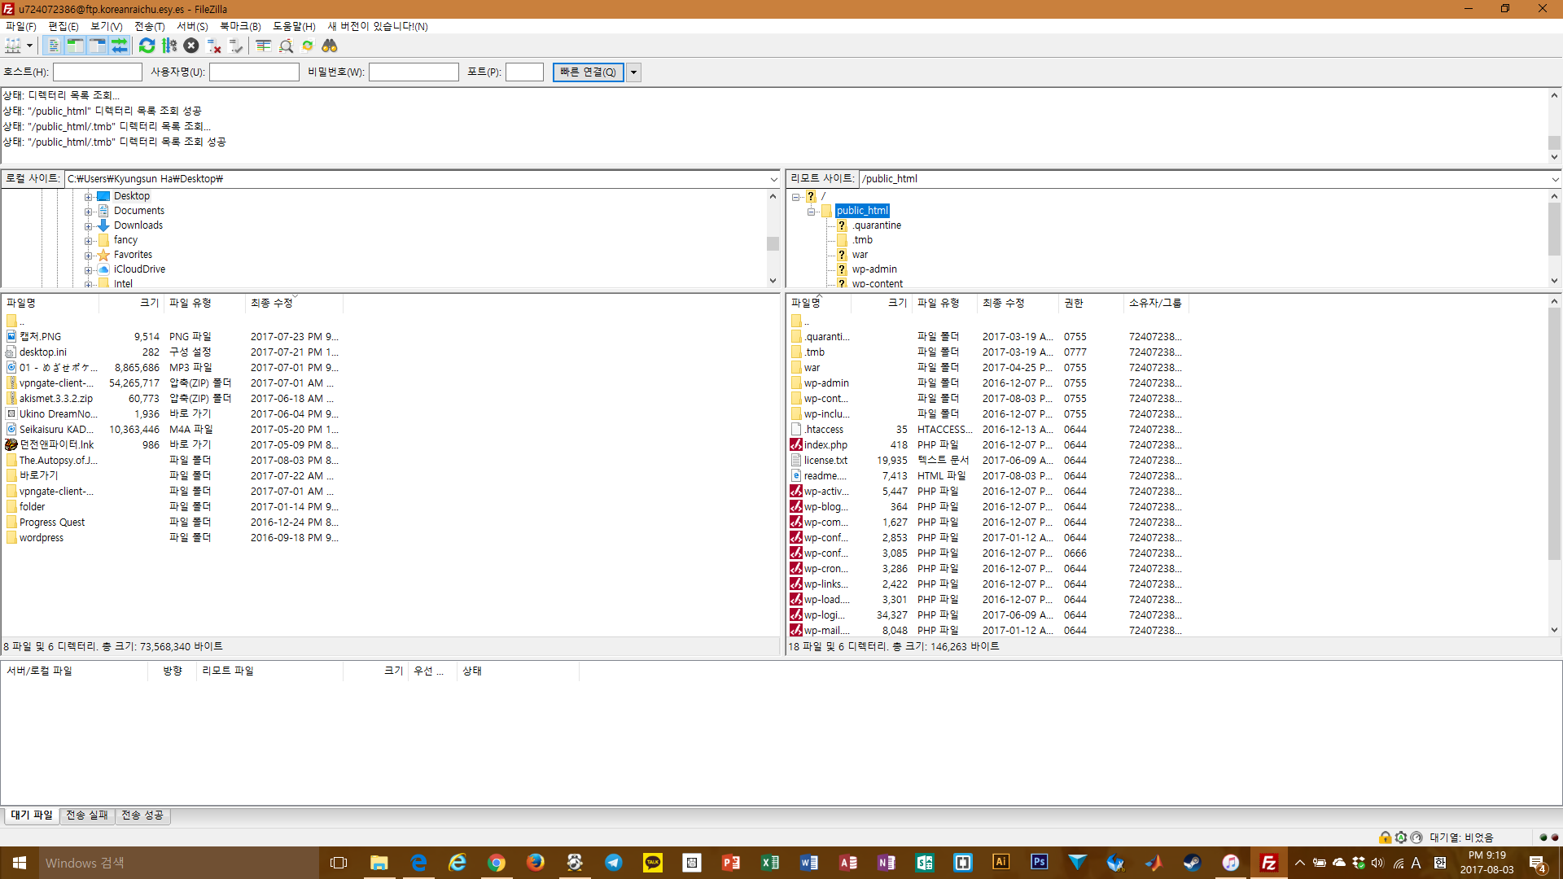The height and width of the screenshot is (879, 1563).
Task: Select desktop.ini in the local file list
Action: [43, 352]
